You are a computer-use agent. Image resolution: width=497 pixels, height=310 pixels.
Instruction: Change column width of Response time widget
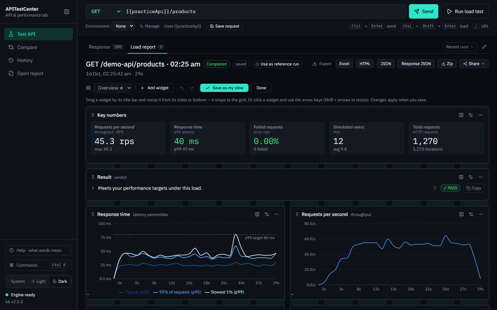point(257,214)
